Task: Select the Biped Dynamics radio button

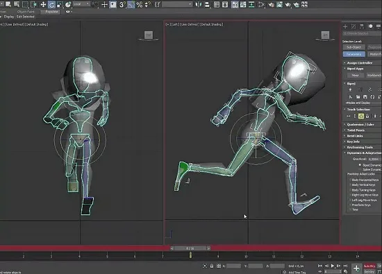Action: point(360,165)
